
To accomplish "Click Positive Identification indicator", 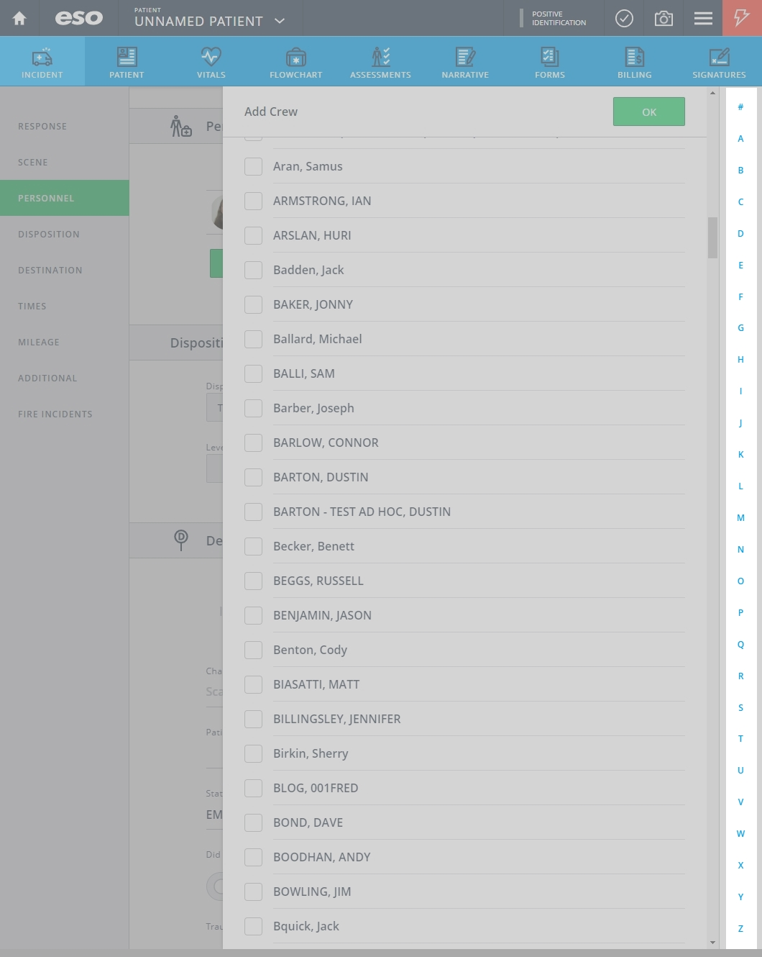I will click(x=554, y=18).
